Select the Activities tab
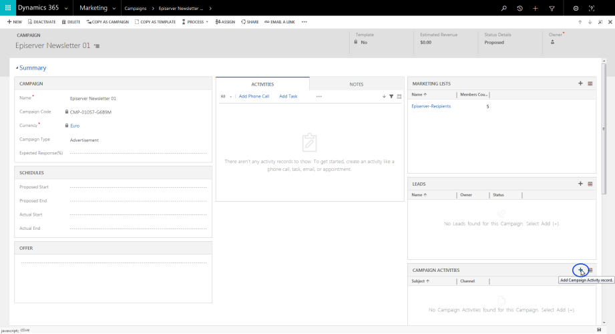The image size is (615, 334). pos(262,84)
